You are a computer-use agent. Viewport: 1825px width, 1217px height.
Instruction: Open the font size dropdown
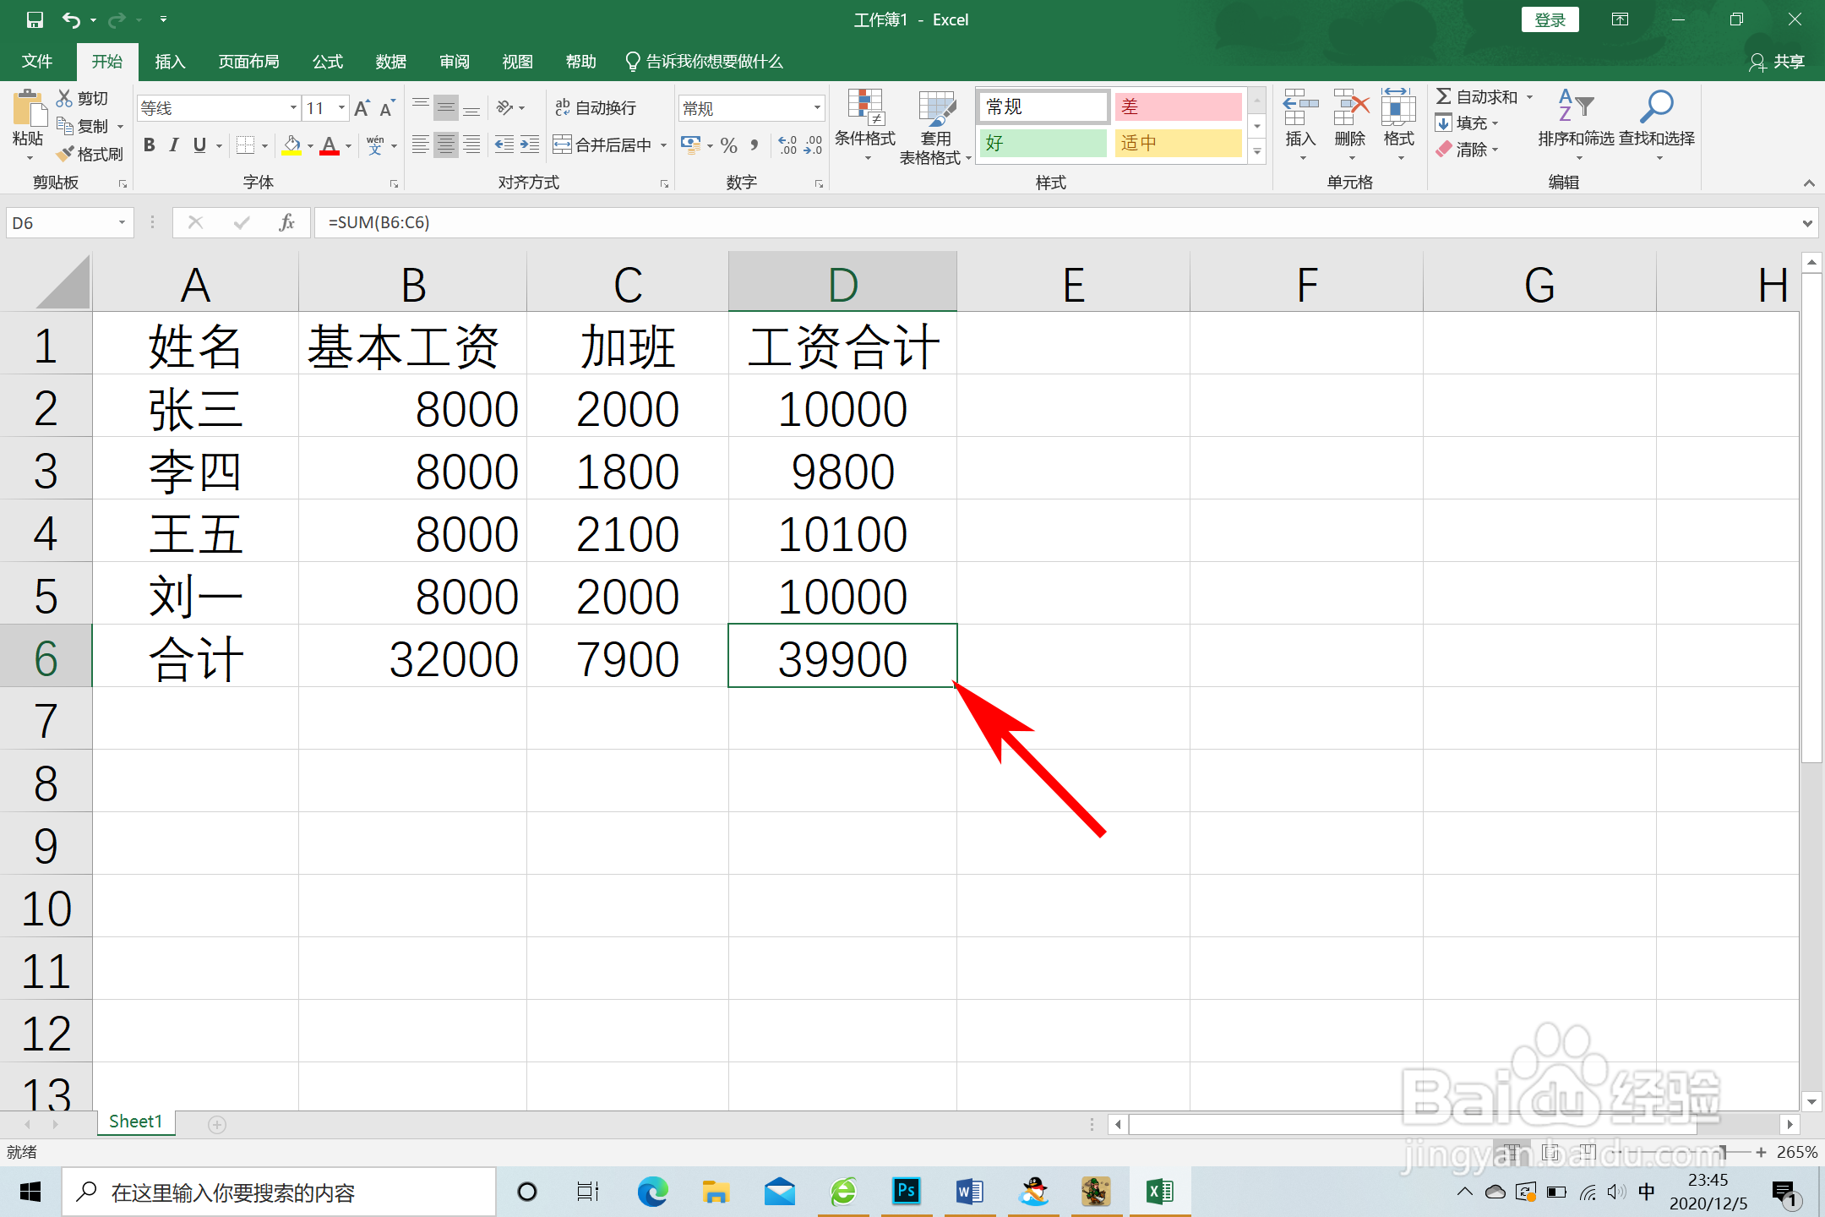pyautogui.click(x=341, y=108)
